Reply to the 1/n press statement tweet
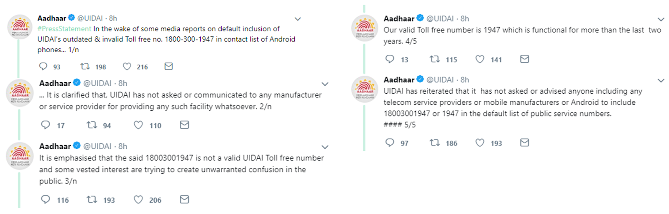The image size is (669, 214). point(43,66)
